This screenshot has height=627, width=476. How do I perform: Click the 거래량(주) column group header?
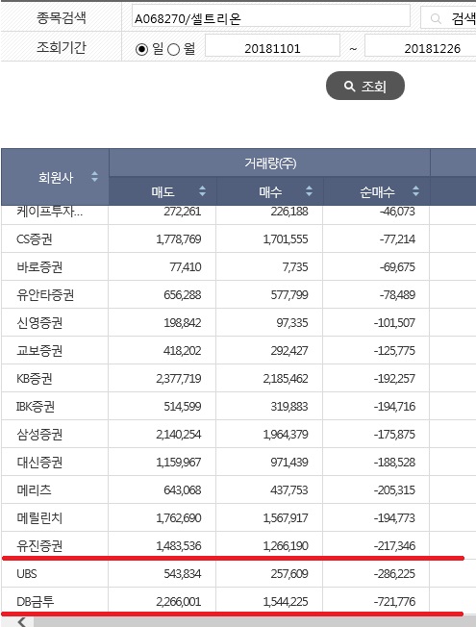pos(269,163)
